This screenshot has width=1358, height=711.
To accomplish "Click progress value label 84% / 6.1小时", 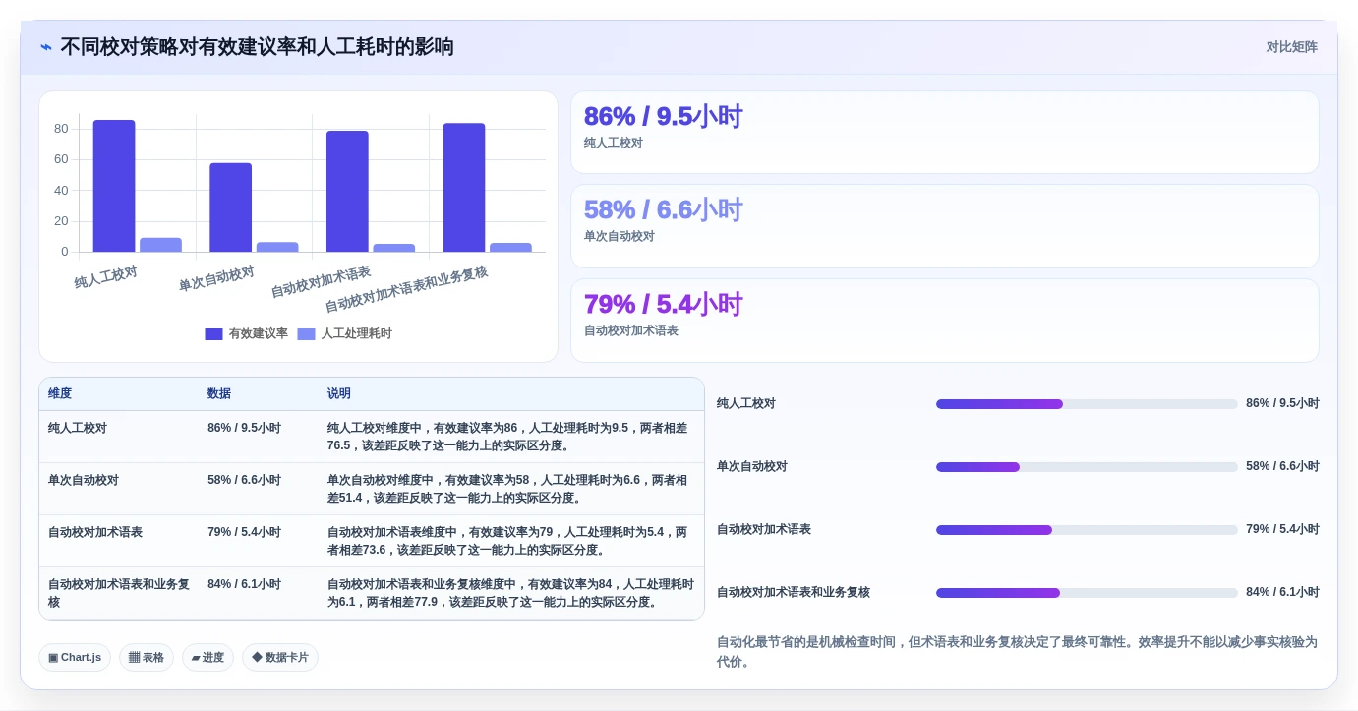I will 1282,592.
